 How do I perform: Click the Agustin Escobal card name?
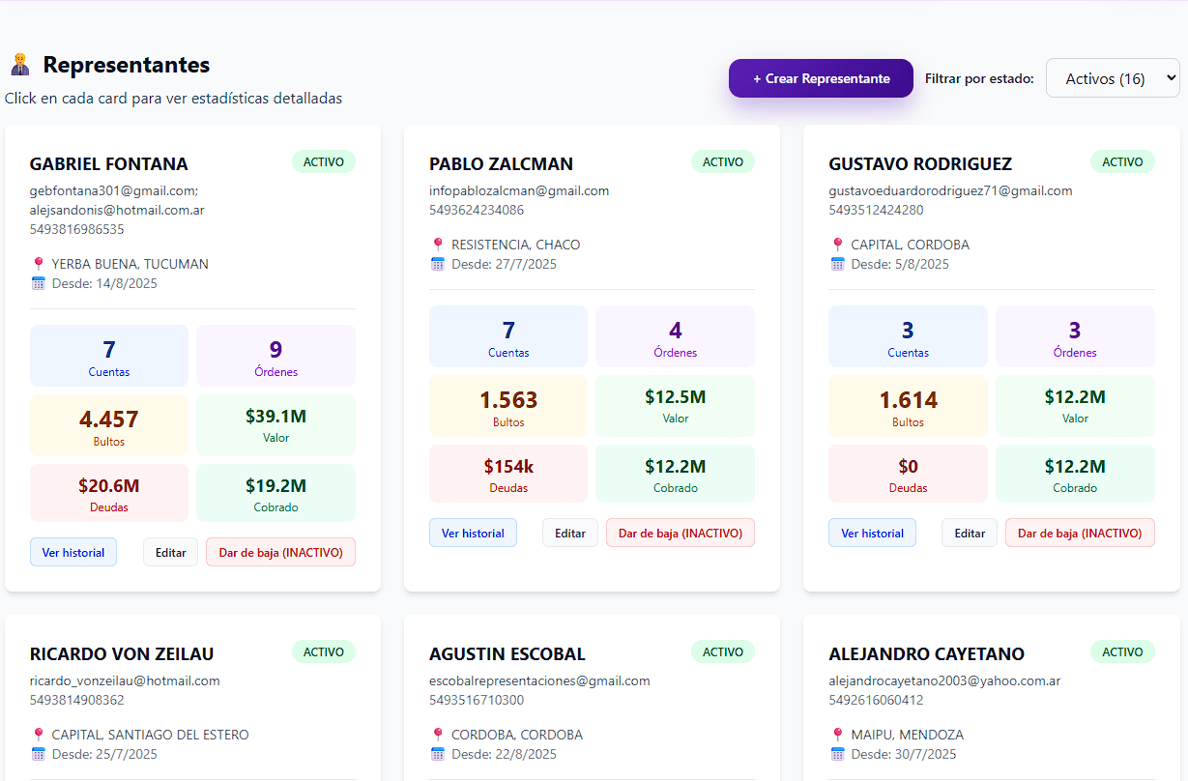tap(507, 654)
